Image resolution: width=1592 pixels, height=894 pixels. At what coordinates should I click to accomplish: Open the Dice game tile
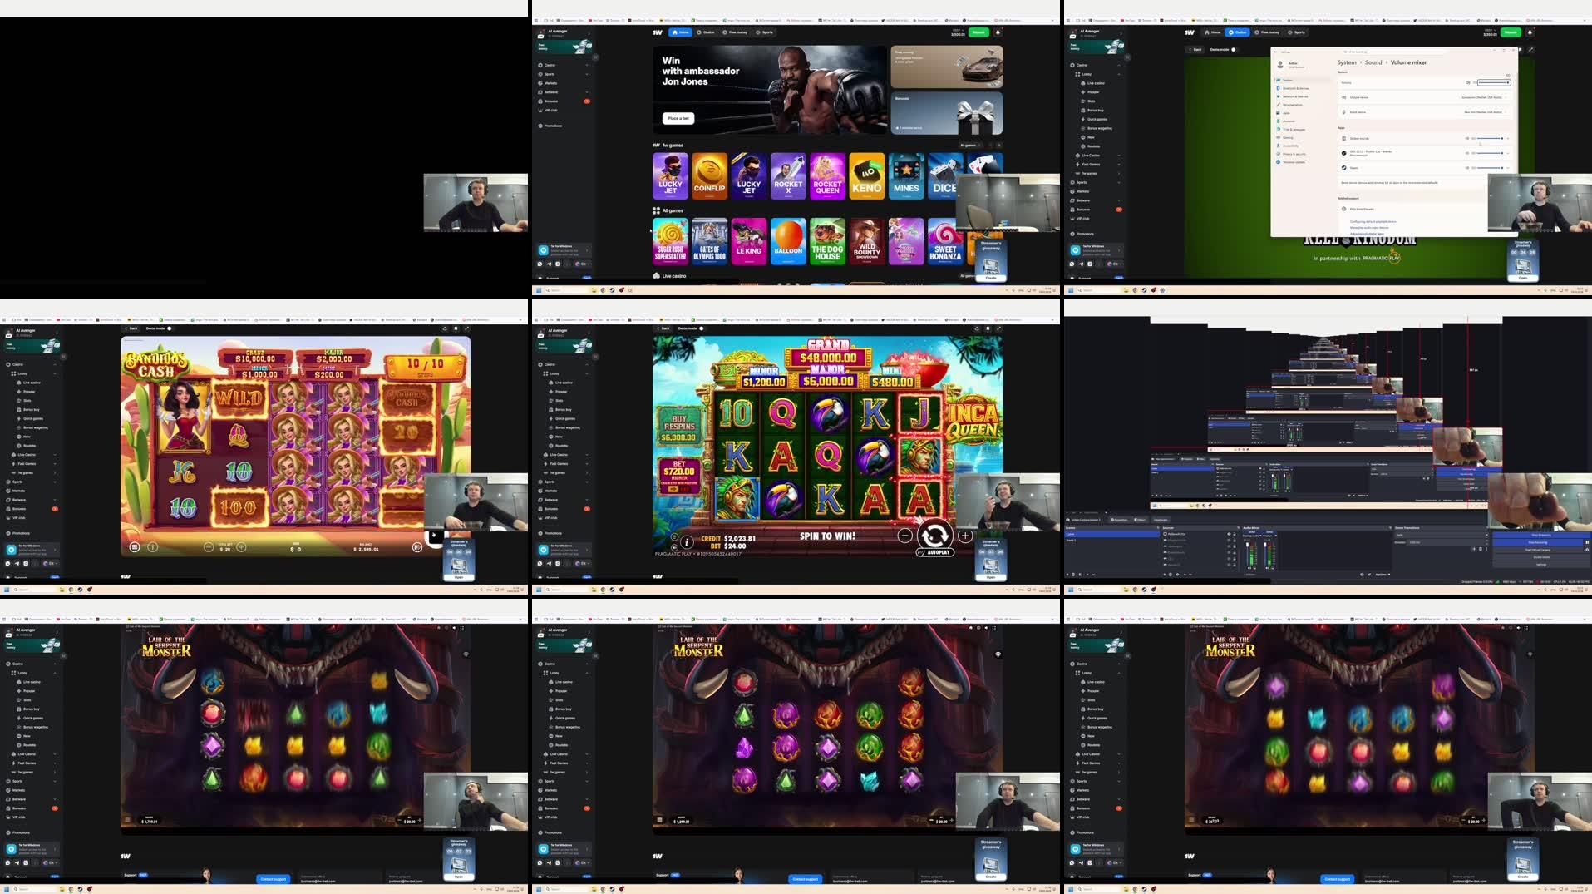tap(944, 175)
